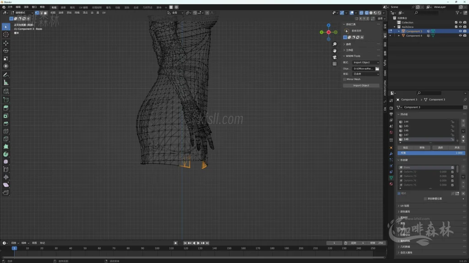Screen dimensions: 469x263
Task: Switch to the UV Editing workspace tab
Action: coord(83,7)
